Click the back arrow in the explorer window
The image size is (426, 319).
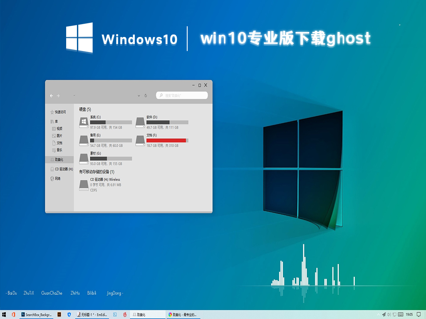pos(52,96)
